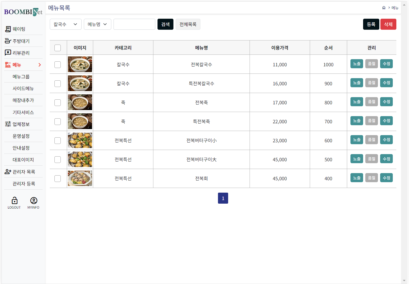This screenshot has height=284, width=409.
Task: Click the store info (업체정보) settings icon
Action: pos(8,124)
